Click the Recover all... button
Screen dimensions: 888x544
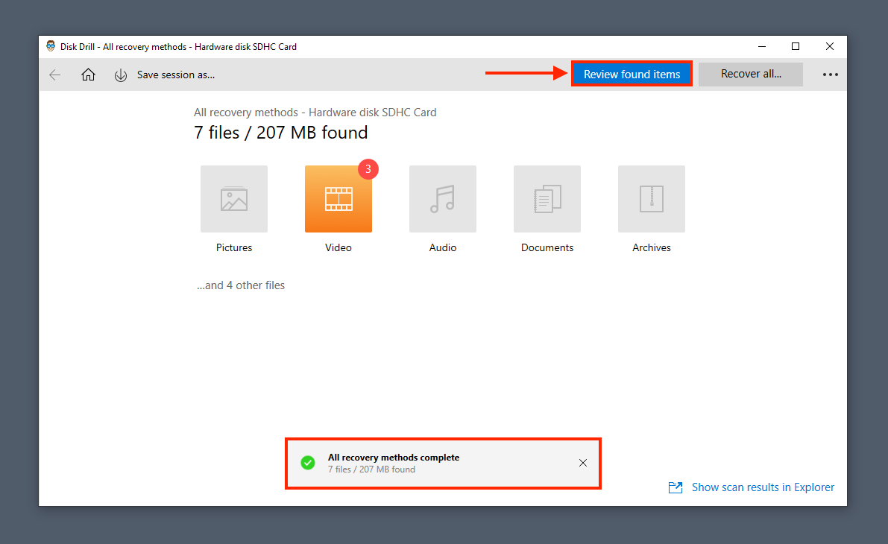[750, 75]
